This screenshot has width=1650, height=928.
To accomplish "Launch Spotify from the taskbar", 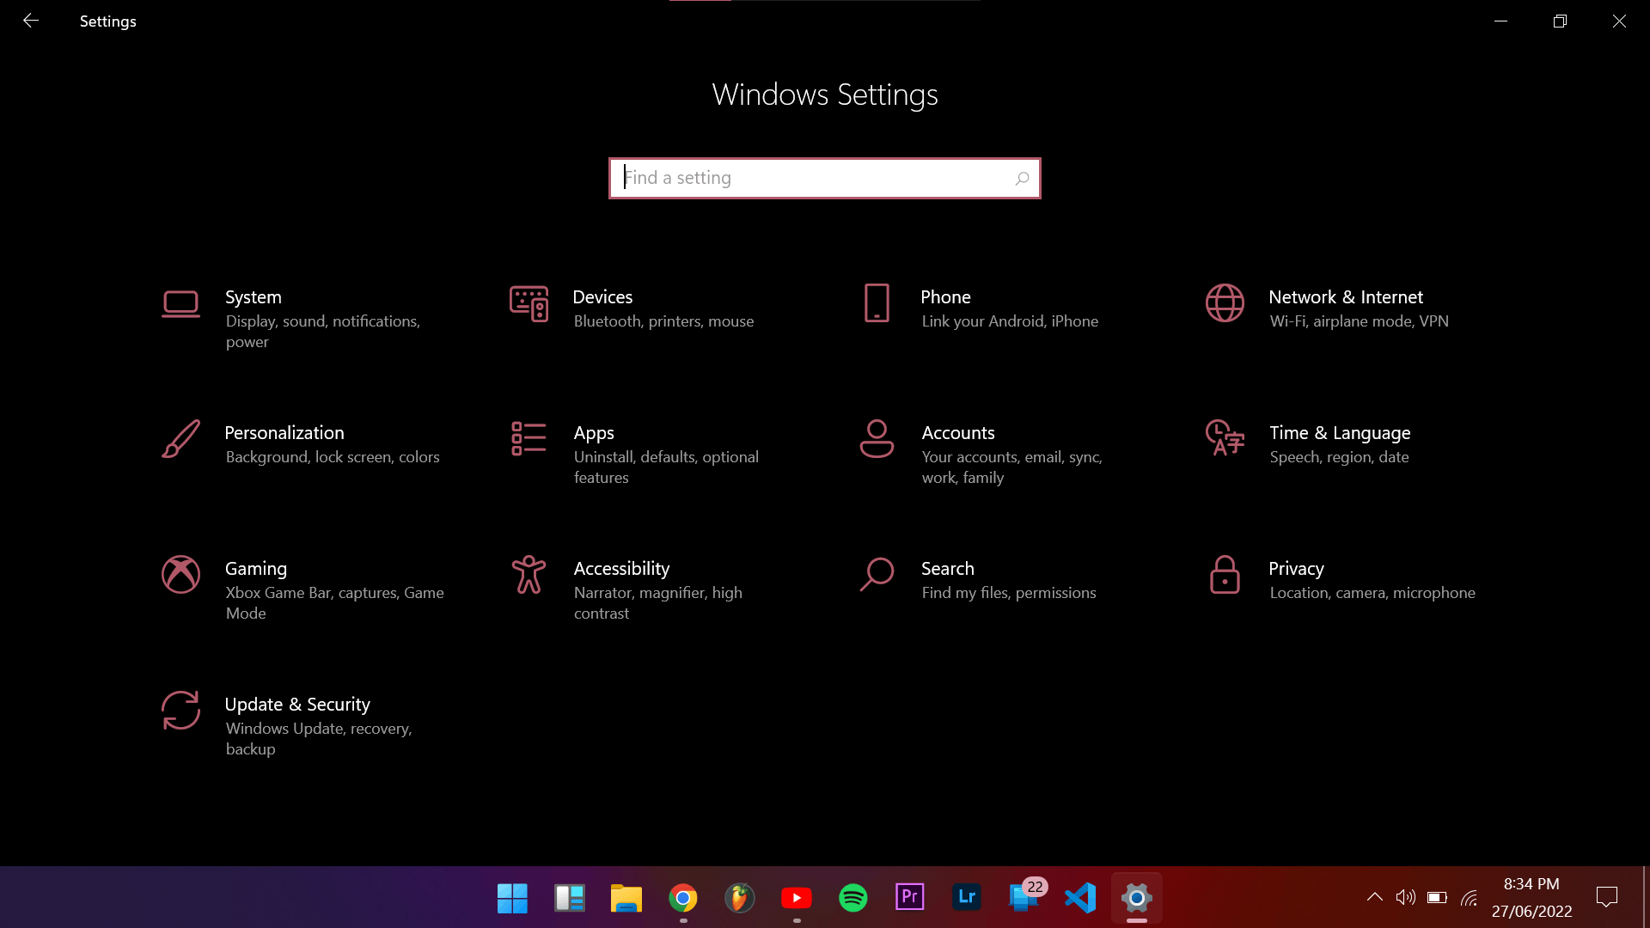I will click(x=853, y=898).
